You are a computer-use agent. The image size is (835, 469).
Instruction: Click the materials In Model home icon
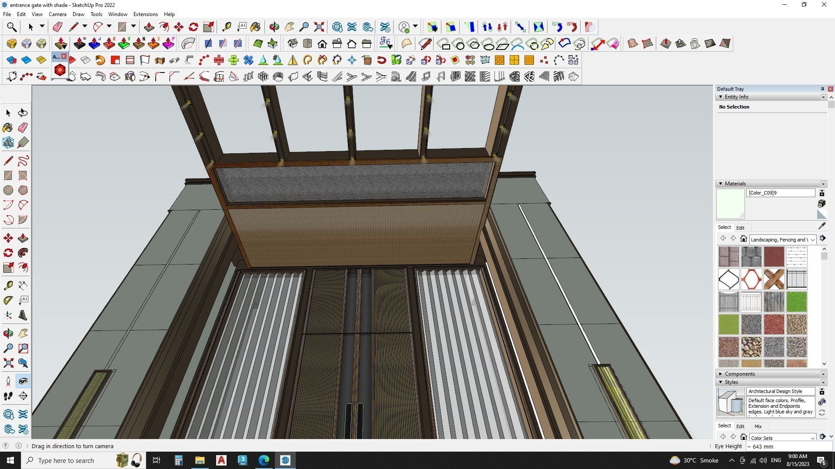coord(744,239)
